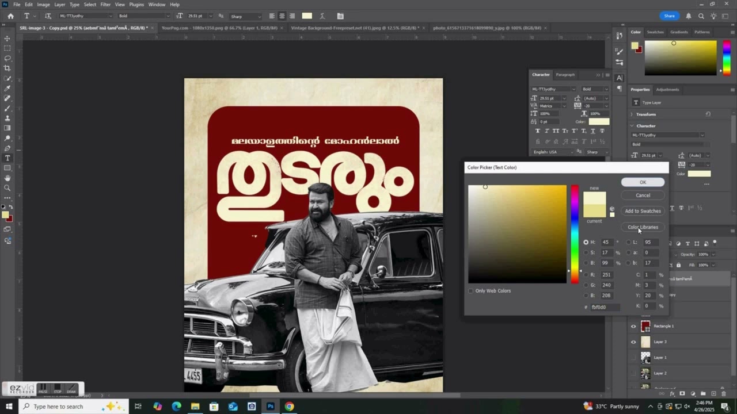Hide the Layer 3 layer

[633, 342]
